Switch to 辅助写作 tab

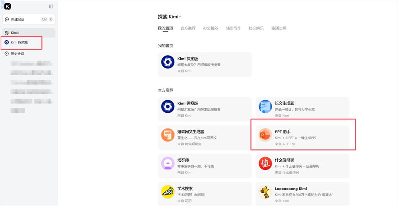pos(234,28)
